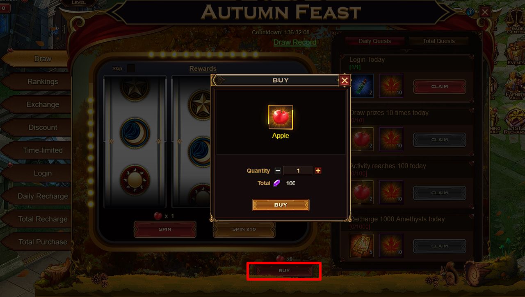Click the red BUY button below the slot machine

coord(284,271)
